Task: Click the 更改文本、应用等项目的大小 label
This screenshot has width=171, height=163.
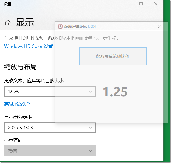Action: (34, 81)
